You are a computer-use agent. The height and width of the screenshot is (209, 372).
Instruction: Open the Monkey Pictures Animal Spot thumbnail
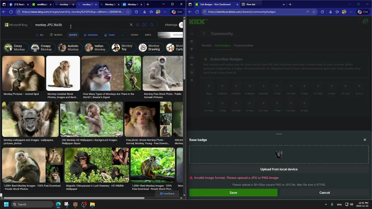[x=23, y=73]
